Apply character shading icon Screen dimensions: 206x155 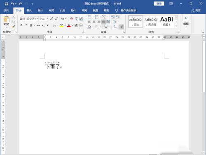pos(76,25)
